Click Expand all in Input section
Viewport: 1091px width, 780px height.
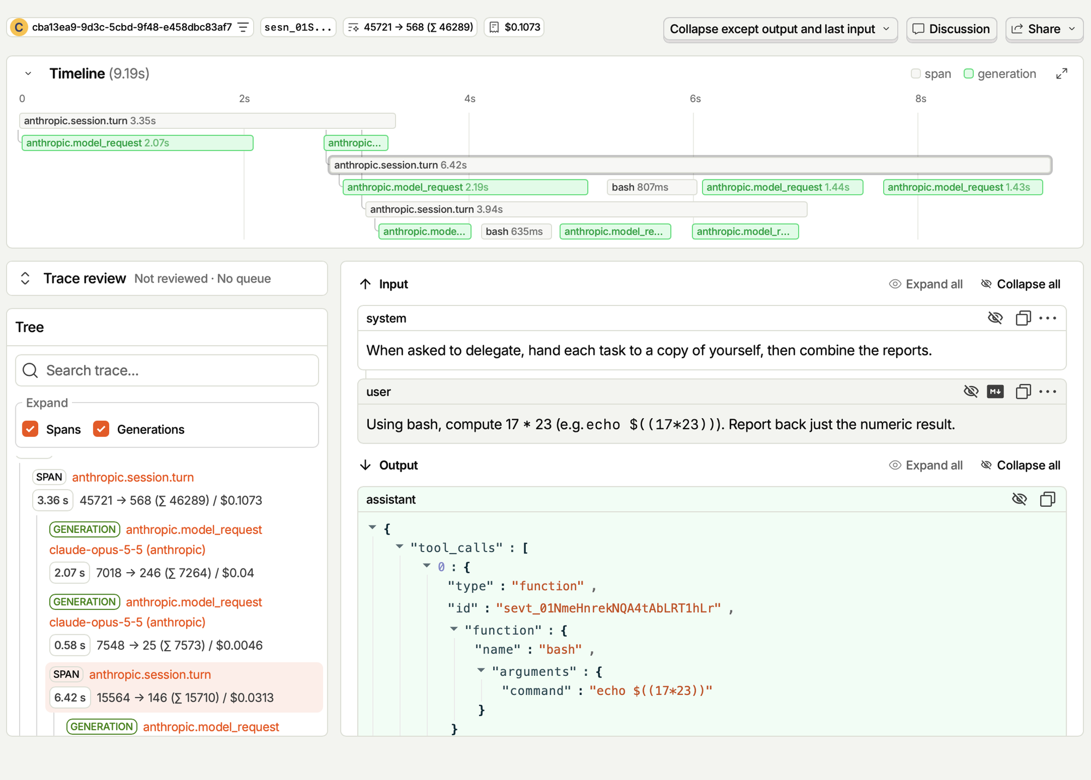tap(926, 284)
